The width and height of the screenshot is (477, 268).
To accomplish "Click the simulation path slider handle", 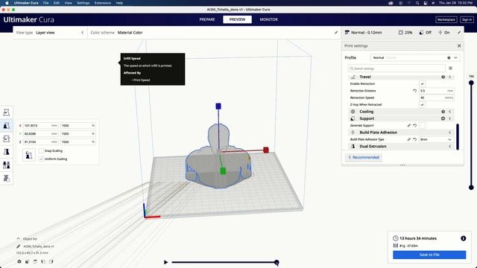I will click(277, 262).
